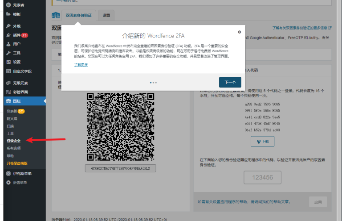
Task: Click the Wordfence logo beside the tabs
Action: 56,15
